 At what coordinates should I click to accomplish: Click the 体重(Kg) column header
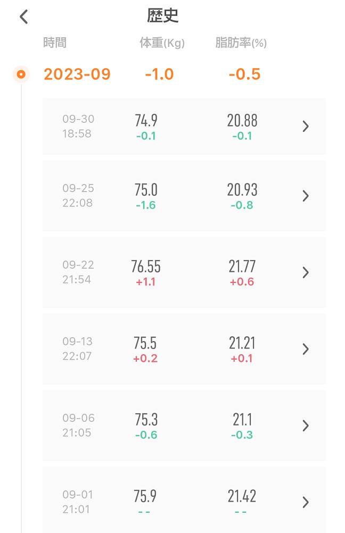tap(162, 43)
